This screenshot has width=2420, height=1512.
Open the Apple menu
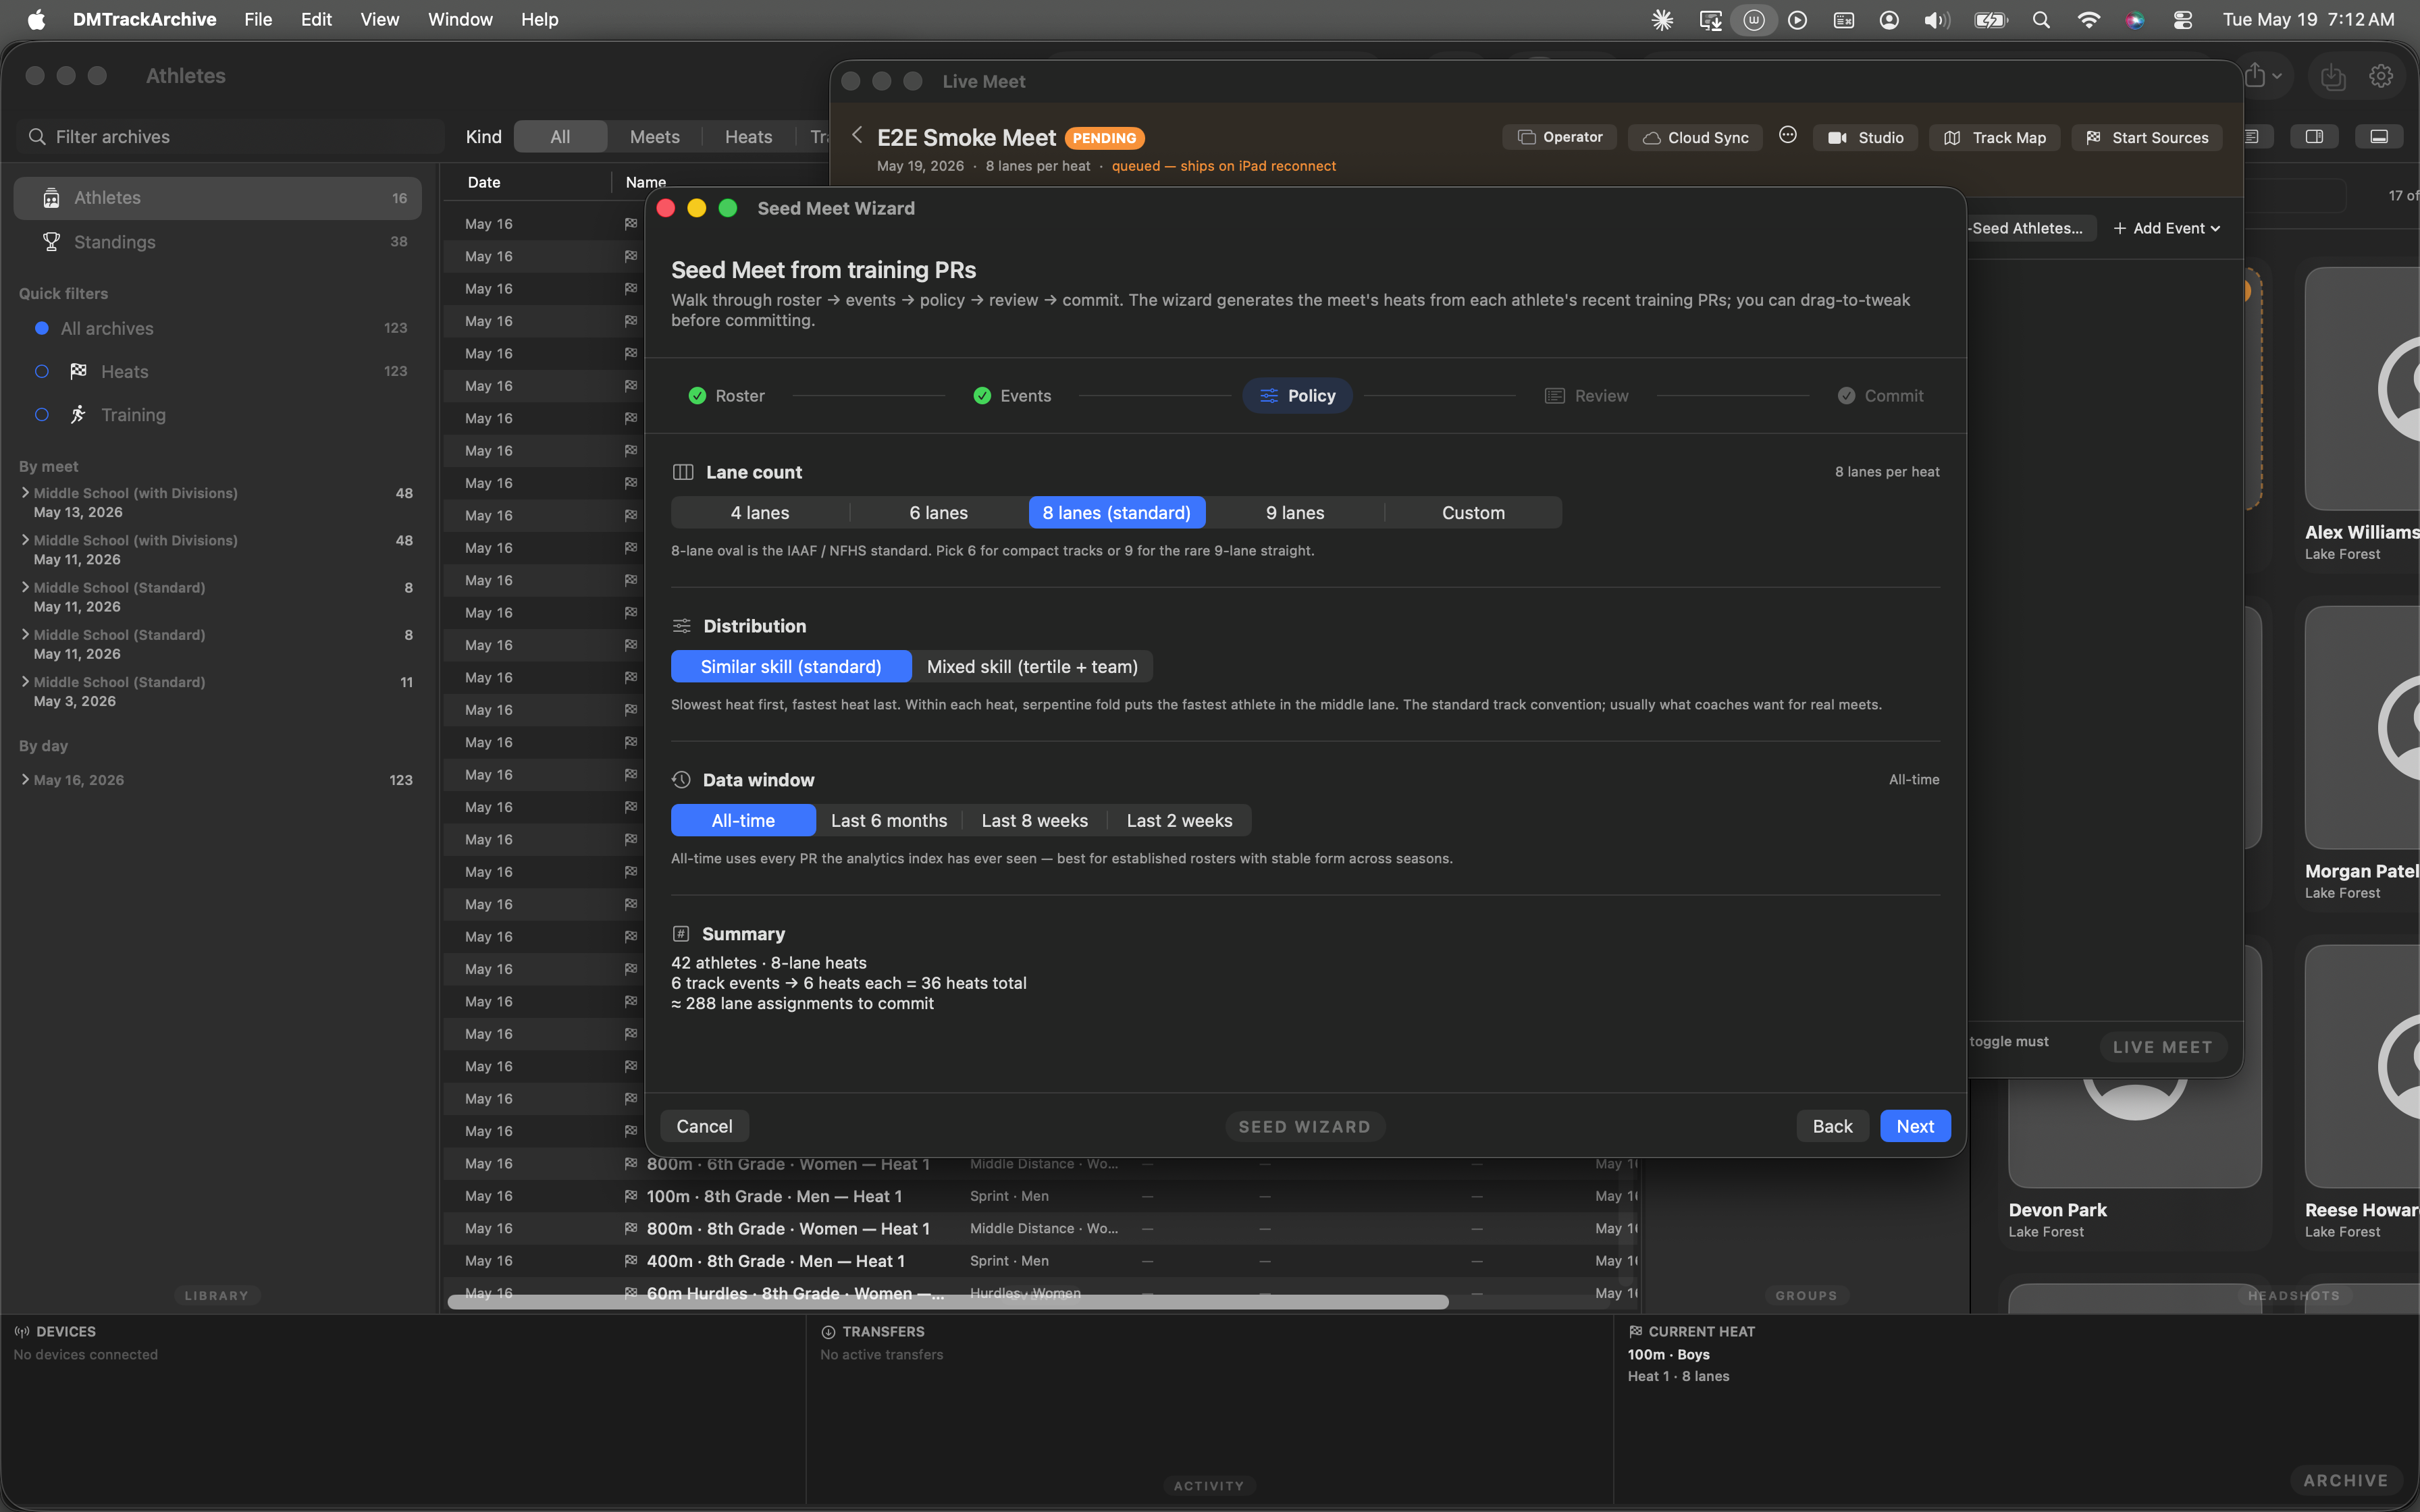(x=36, y=20)
